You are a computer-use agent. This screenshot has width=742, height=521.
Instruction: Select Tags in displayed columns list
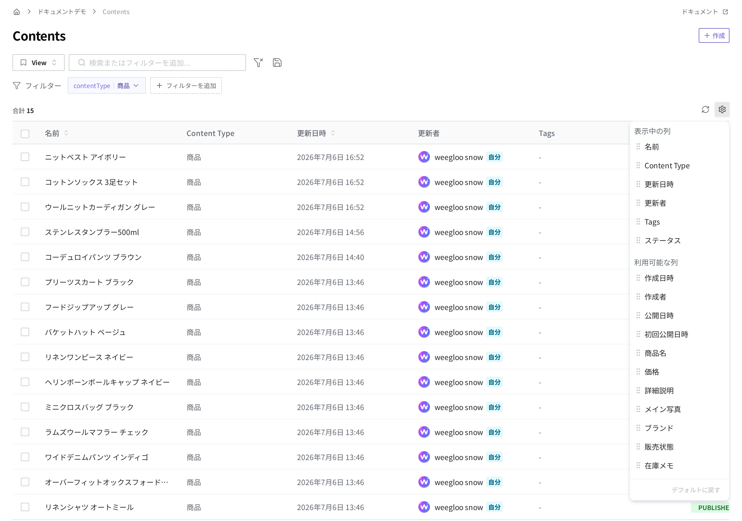[652, 222]
